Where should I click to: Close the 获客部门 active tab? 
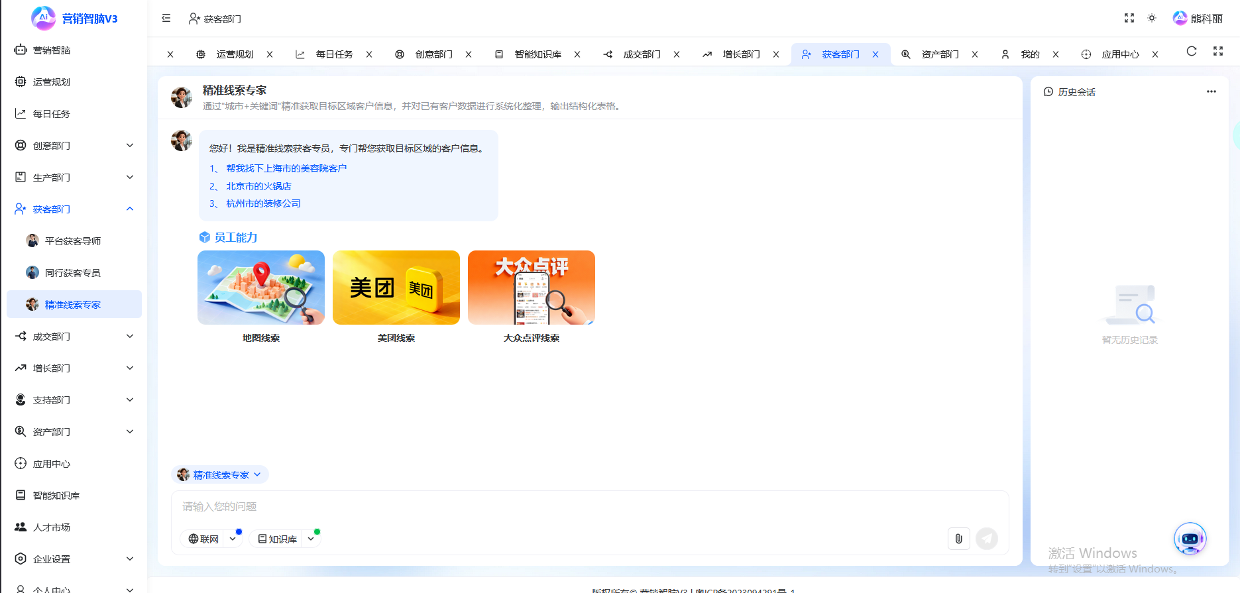875,54
